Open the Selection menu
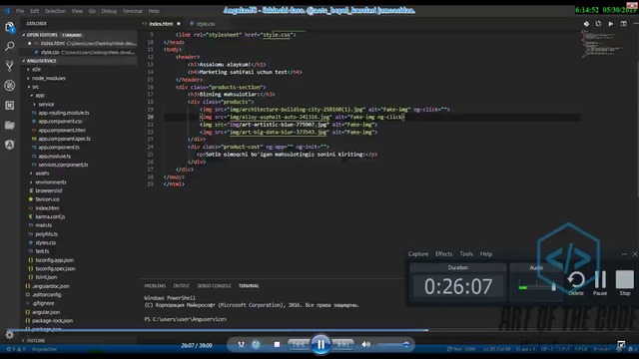This screenshot has width=639, height=359. 56,11
